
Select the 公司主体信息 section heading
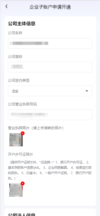[x=22, y=23]
